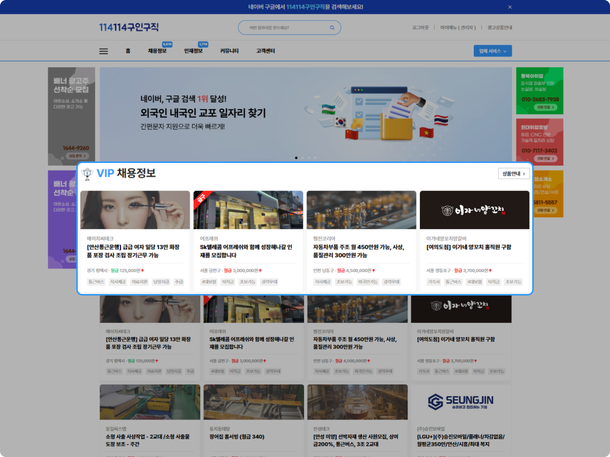Screen dimensions: 610x457
Task: Click company name 형진코리아 in highlighted VIP panel
Action: 324,238
